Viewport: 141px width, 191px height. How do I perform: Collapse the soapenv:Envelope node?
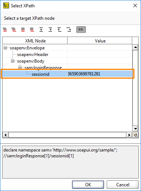[x=5, y=48]
